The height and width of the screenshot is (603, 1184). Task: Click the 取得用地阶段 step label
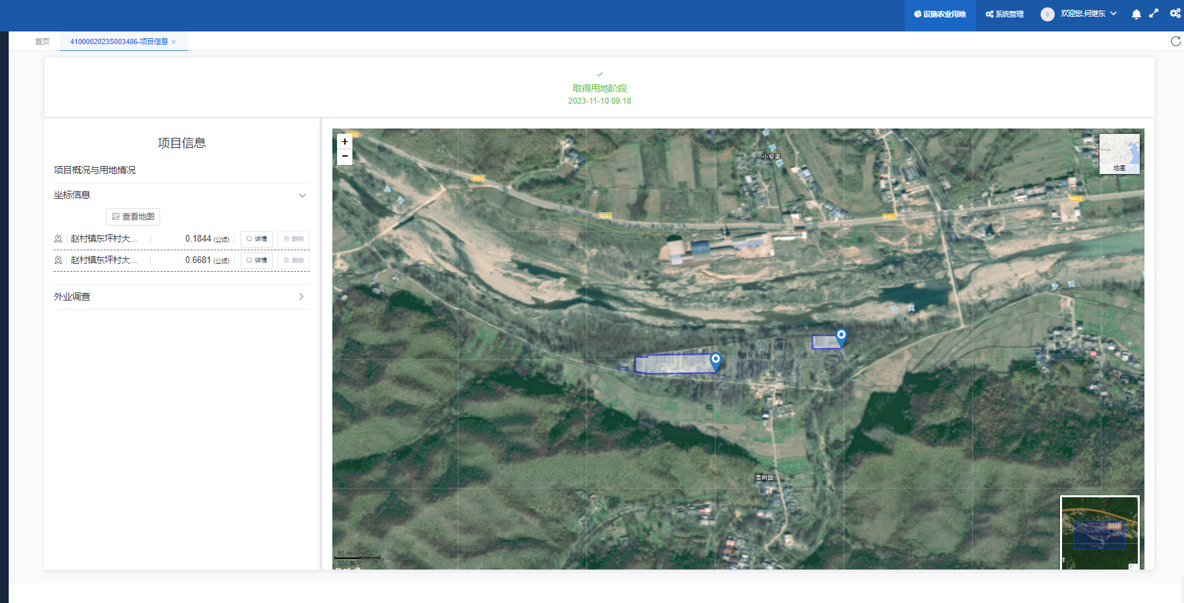(x=600, y=88)
